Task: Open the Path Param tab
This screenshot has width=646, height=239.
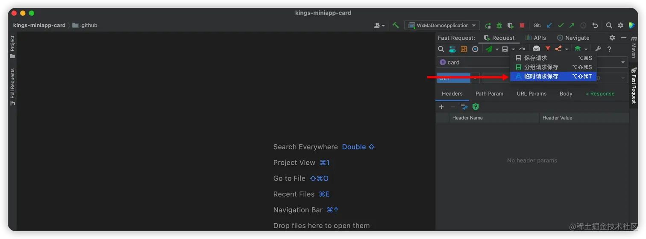Action: tap(489, 93)
